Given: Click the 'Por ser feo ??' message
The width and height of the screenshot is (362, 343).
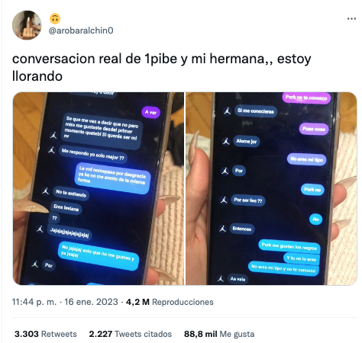Looking at the screenshot, I should click(x=248, y=200).
